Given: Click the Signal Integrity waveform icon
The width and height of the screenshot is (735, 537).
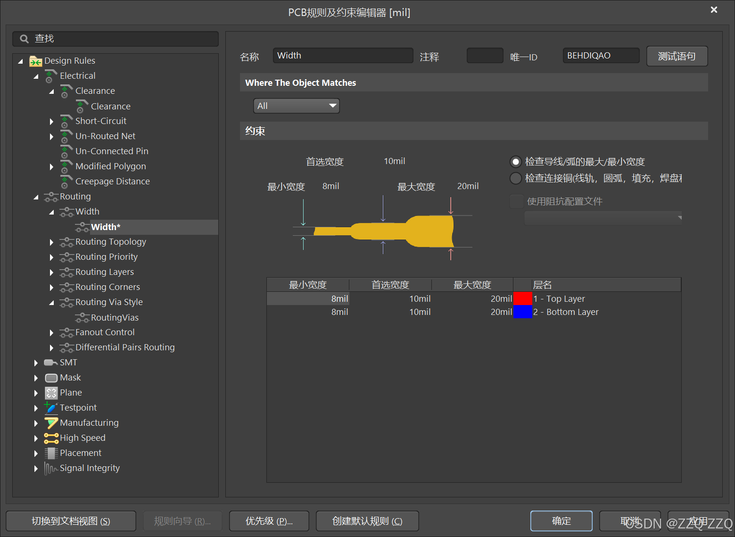Looking at the screenshot, I should click(x=51, y=469).
